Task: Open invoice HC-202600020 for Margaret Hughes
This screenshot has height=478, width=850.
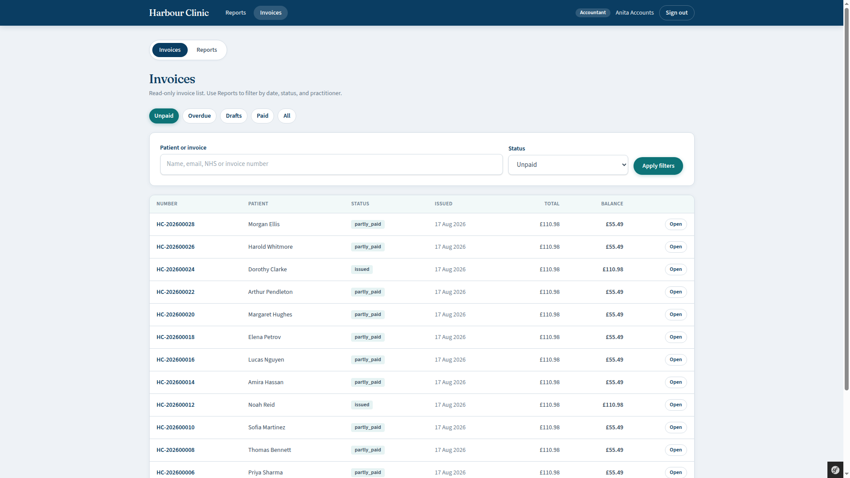Action: (676, 315)
